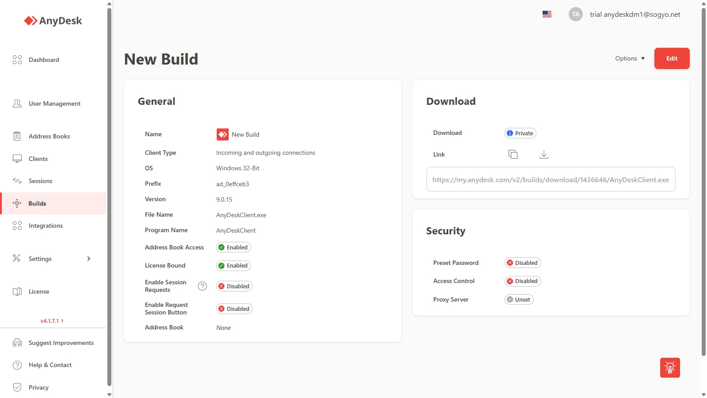
Task: Click the red Edit button
Action: pos(672,58)
